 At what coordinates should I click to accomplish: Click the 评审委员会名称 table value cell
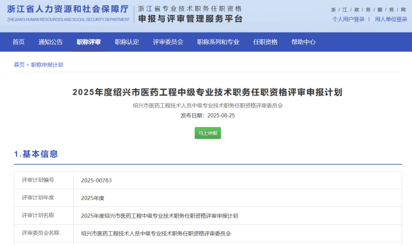tap(156, 234)
